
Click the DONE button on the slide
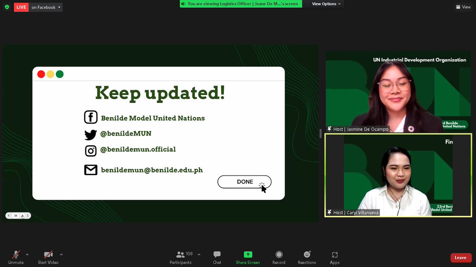[x=244, y=182]
